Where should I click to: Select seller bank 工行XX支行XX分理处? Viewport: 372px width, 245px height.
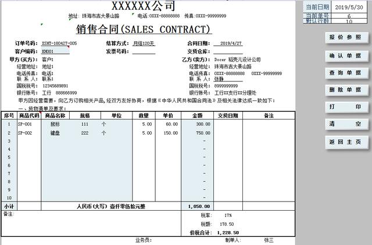pyautogui.click(x=235, y=93)
